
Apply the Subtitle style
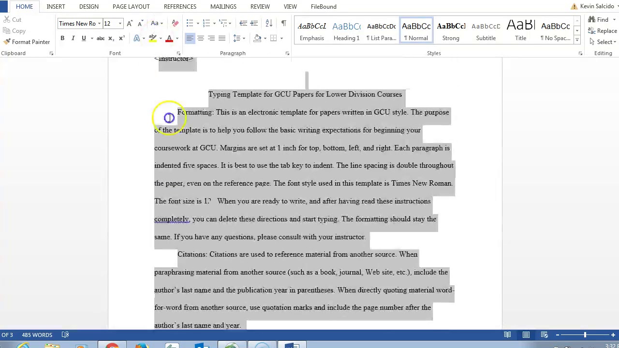pos(486,31)
